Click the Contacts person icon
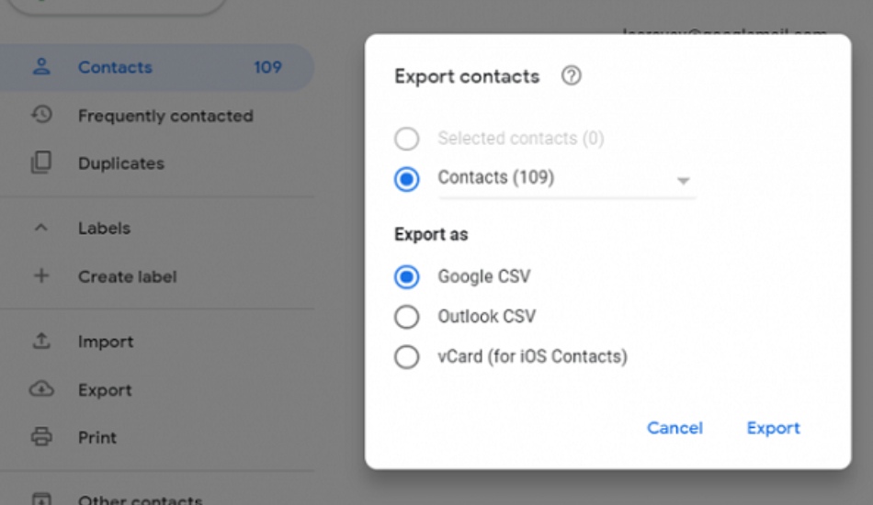 [x=41, y=67]
